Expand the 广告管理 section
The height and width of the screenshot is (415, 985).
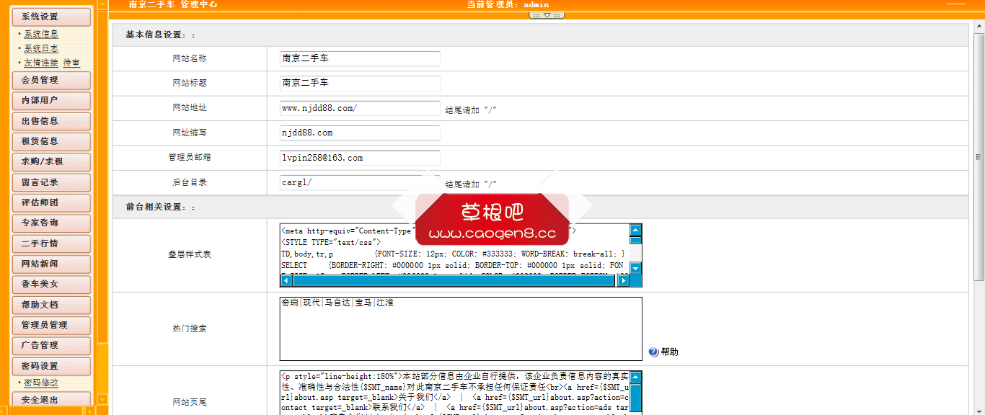click(50, 346)
